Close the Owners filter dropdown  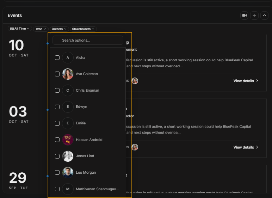click(x=59, y=29)
